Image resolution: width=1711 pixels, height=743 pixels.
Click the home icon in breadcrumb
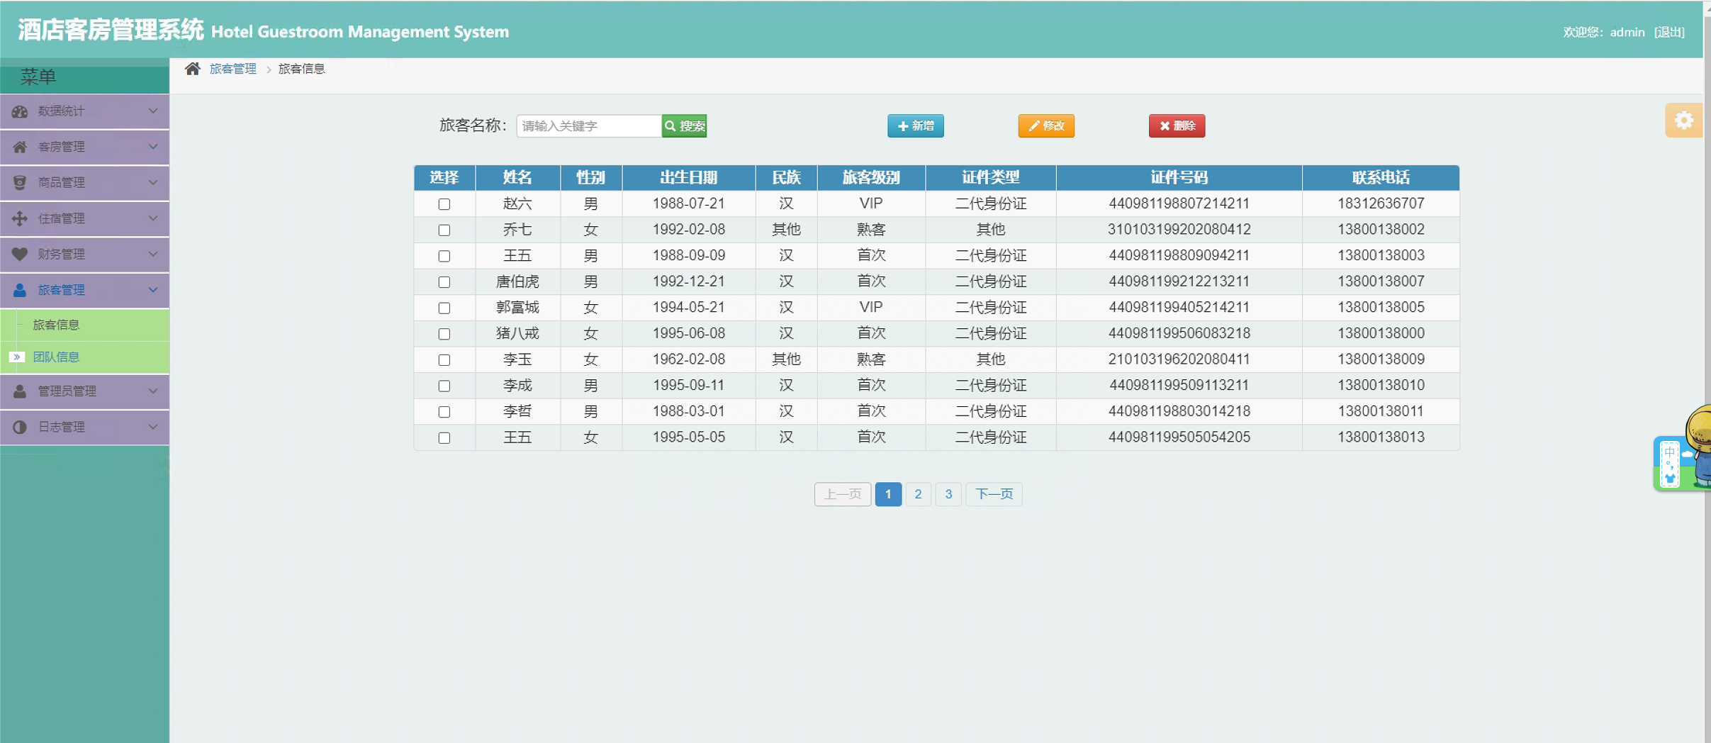point(192,69)
